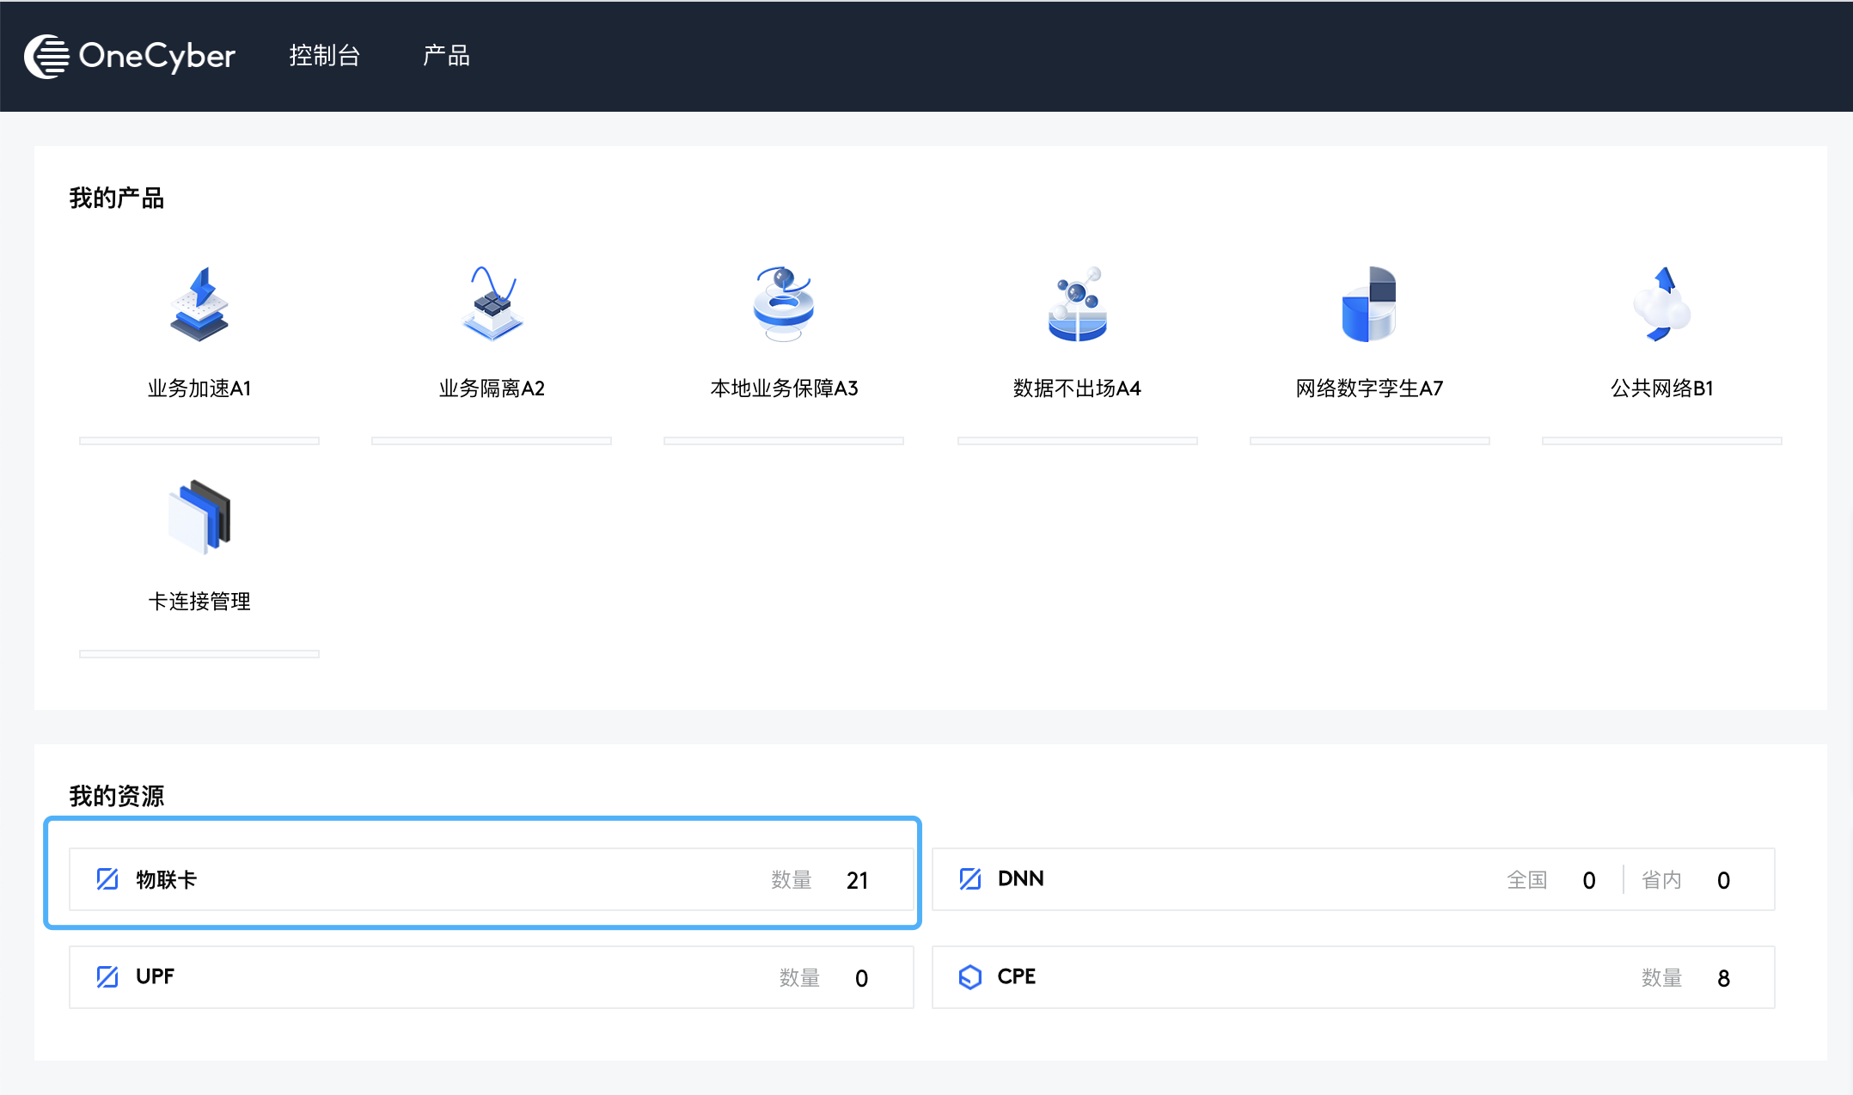The width and height of the screenshot is (1853, 1095).
Task: Click the bar under 公共网络B1
Action: point(1661,441)
